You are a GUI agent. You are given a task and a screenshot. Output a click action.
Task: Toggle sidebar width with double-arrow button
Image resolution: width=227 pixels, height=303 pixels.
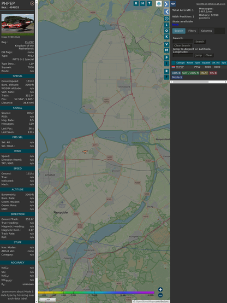(x=173, y=4)
